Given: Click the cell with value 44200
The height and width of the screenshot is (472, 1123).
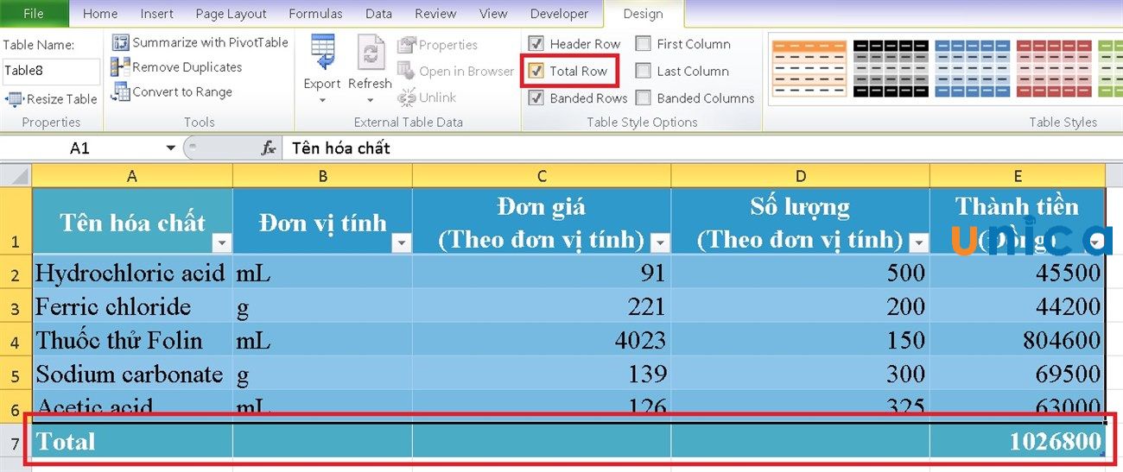Looking at the screenshot, I should click(x=1018, y=306).
